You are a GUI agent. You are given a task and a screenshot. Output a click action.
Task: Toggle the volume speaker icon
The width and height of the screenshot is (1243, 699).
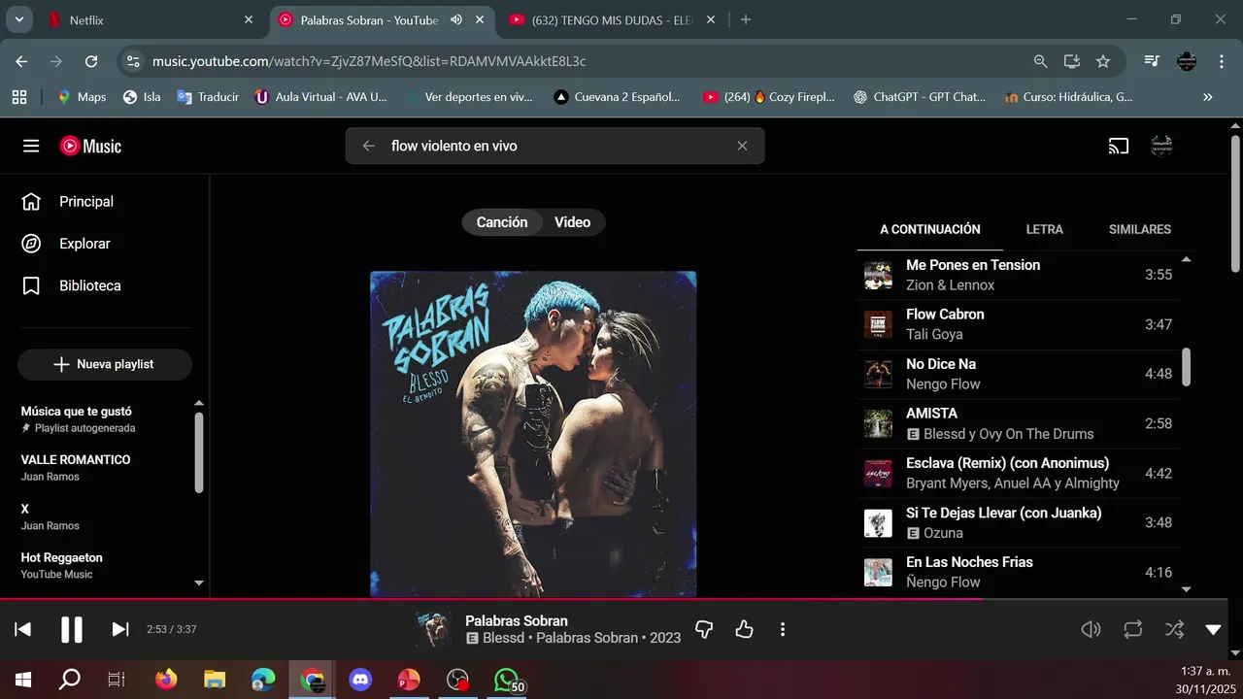click(1091, 629)
